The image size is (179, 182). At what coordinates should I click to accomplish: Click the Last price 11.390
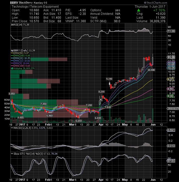click(161, 18)
